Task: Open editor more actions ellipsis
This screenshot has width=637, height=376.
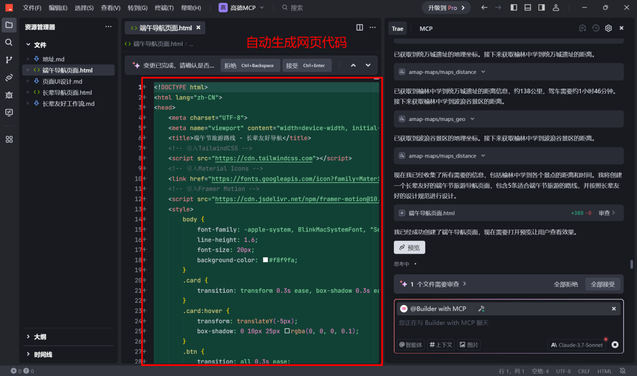Action: [x=373, y=28]
